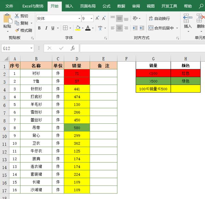Screen dimensions: 205x199
Task: Open the 文件 (File) menu
Action: pyautogui.click(x=10, y=6)
